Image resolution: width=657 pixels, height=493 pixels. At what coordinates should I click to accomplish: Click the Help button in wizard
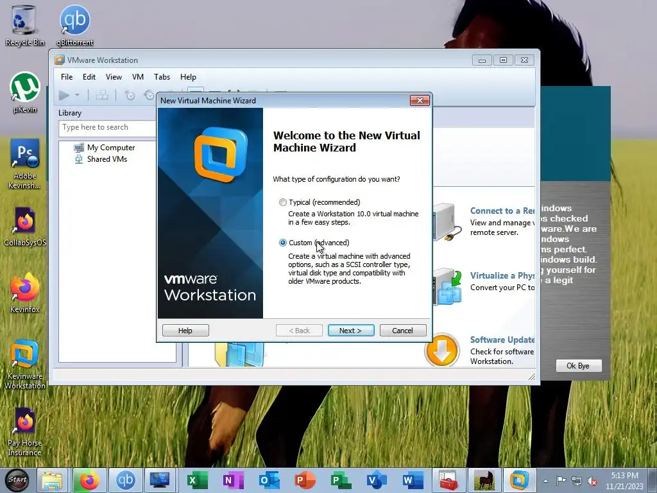point(185,331)
